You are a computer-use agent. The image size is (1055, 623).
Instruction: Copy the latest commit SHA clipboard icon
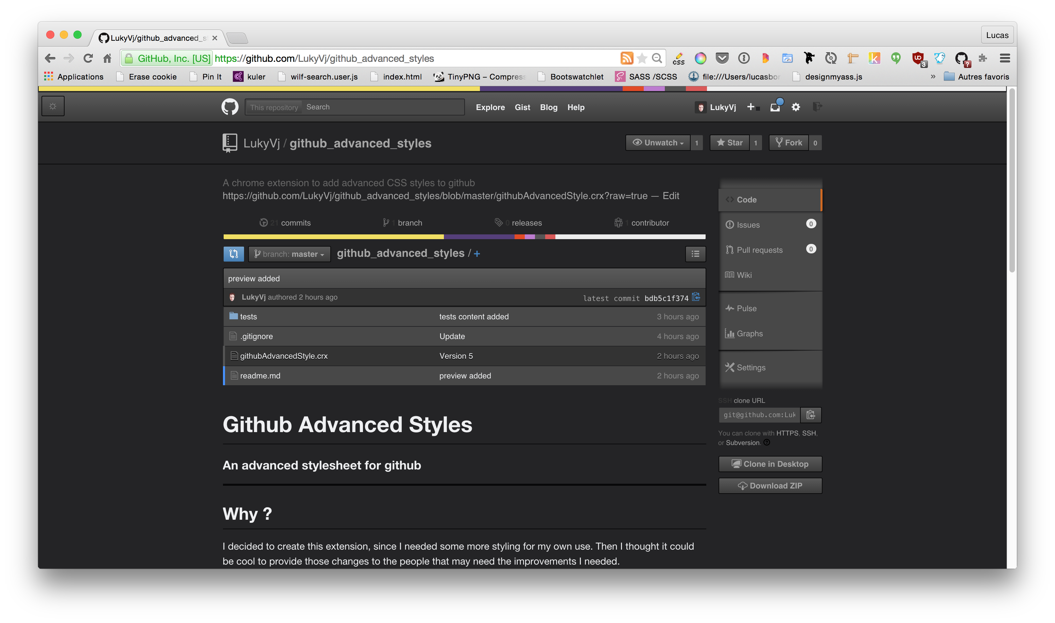[696, 297]
